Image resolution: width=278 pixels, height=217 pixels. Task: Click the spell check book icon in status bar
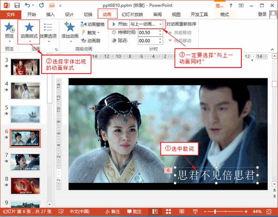(61, 211)
